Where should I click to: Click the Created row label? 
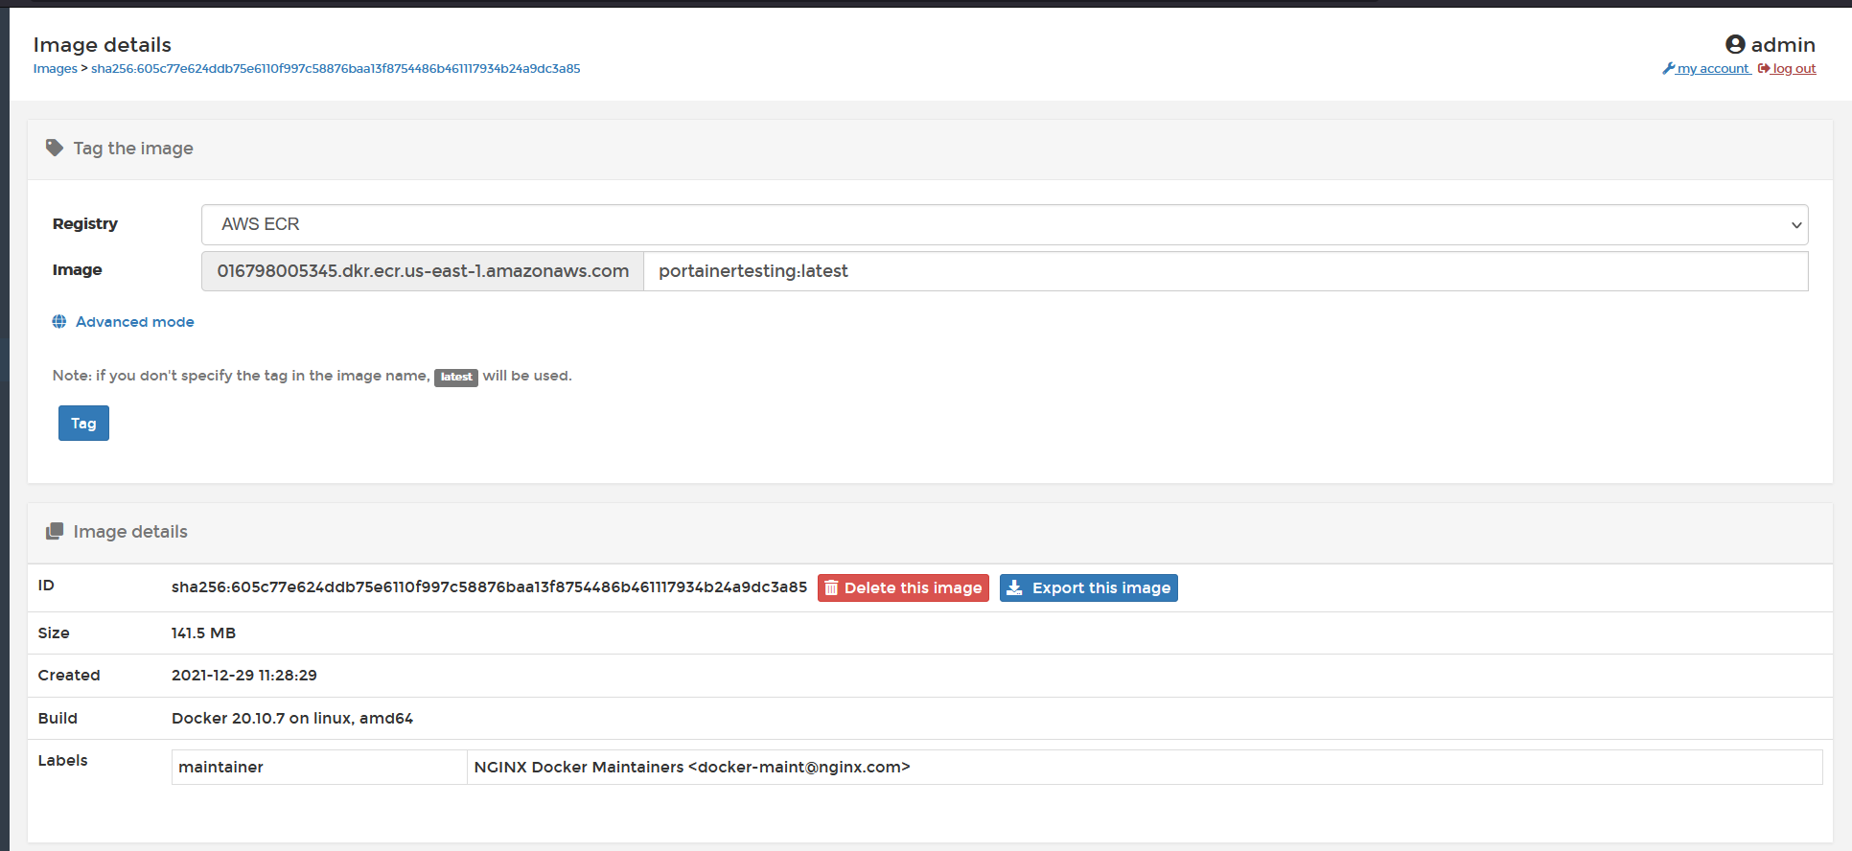(x=69, y=676)
